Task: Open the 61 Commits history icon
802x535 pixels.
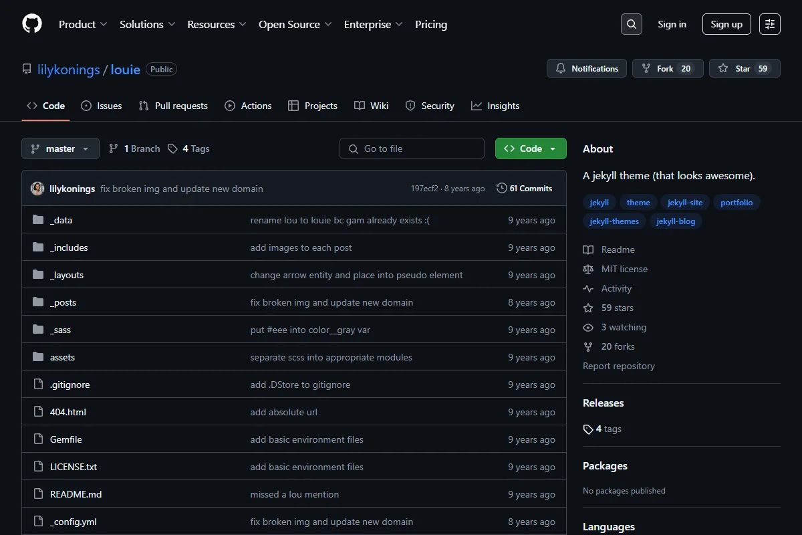Action: 501,189
